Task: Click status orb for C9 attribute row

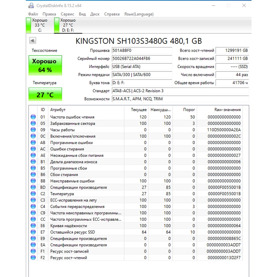Action: click(33, 213)
